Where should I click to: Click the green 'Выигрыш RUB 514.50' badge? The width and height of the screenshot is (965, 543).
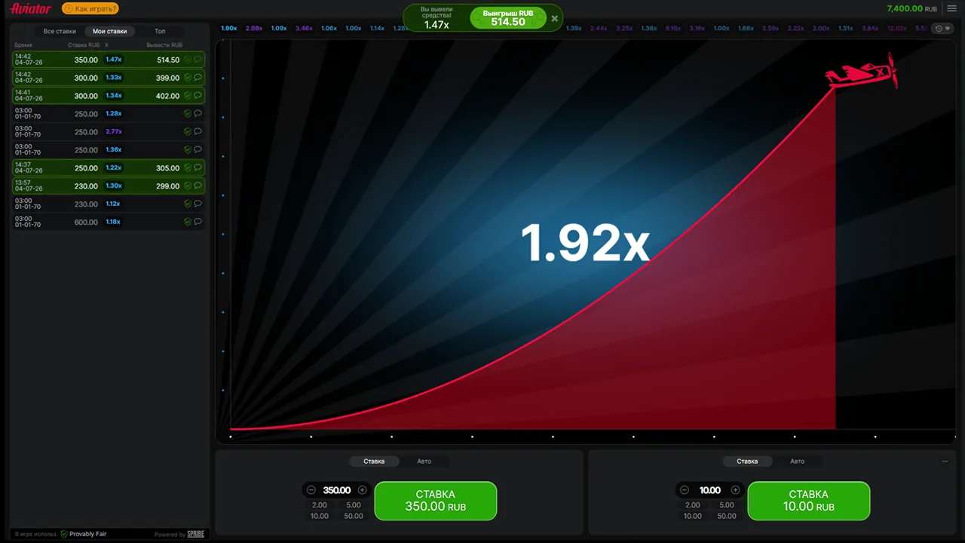tap(508, 18)
